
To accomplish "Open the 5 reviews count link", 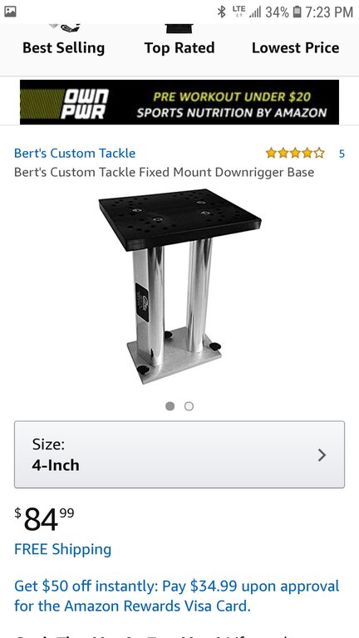I will point(342,154).
